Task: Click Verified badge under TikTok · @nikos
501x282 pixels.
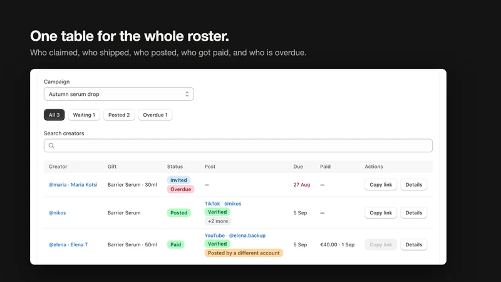Action: [x=217, y=212]
